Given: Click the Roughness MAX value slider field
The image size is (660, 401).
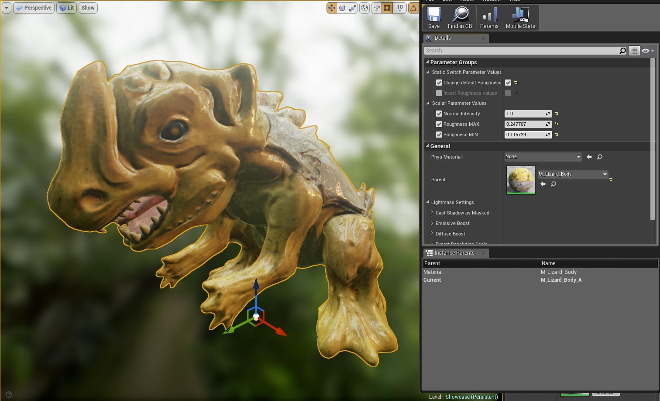Looking at the screenshot, I should pyautogui.click(x=528, y=124).
